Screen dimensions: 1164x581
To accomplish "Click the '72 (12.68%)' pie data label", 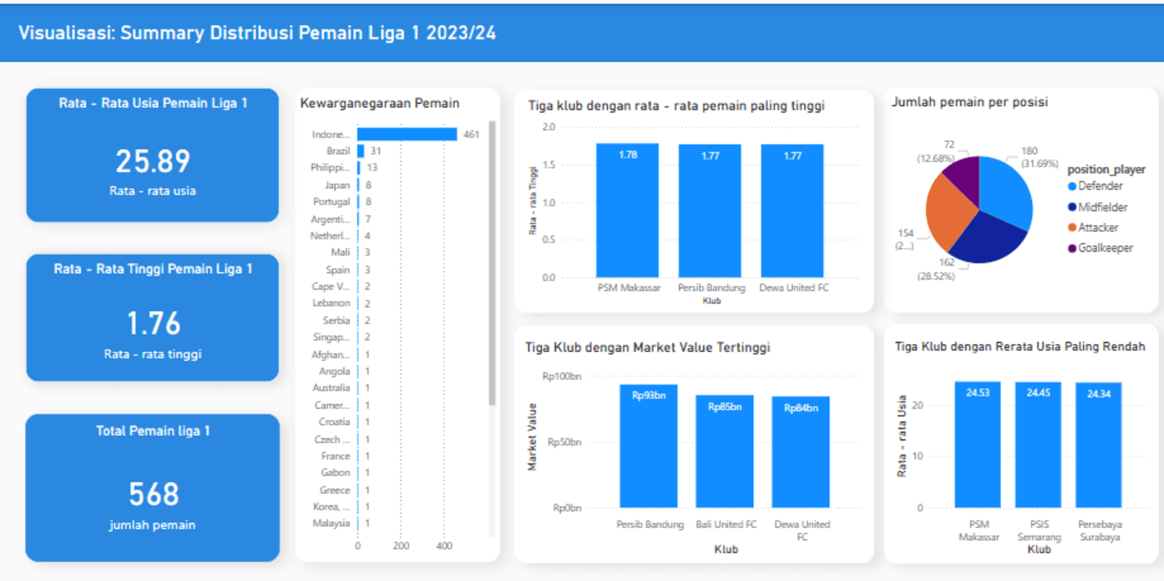I will [936, 151].
